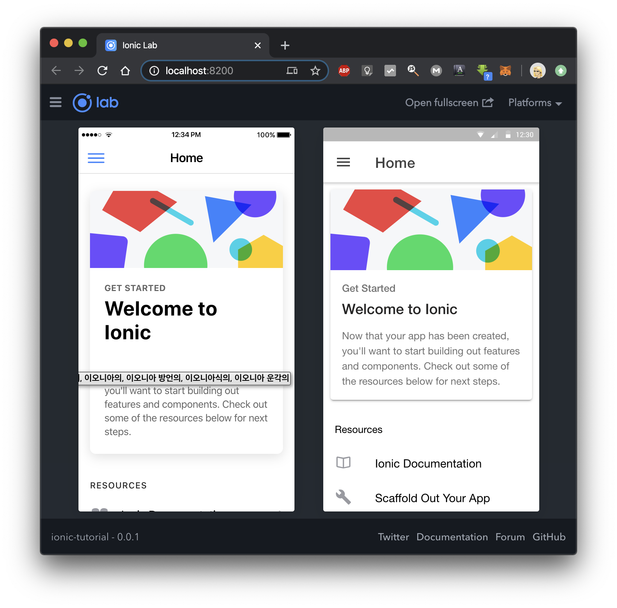Image resolution: width=617 pixels, height=608 pixels.
Task: Click Open fullscreen link
Action: pyautogui.click(x=449, y=103)
